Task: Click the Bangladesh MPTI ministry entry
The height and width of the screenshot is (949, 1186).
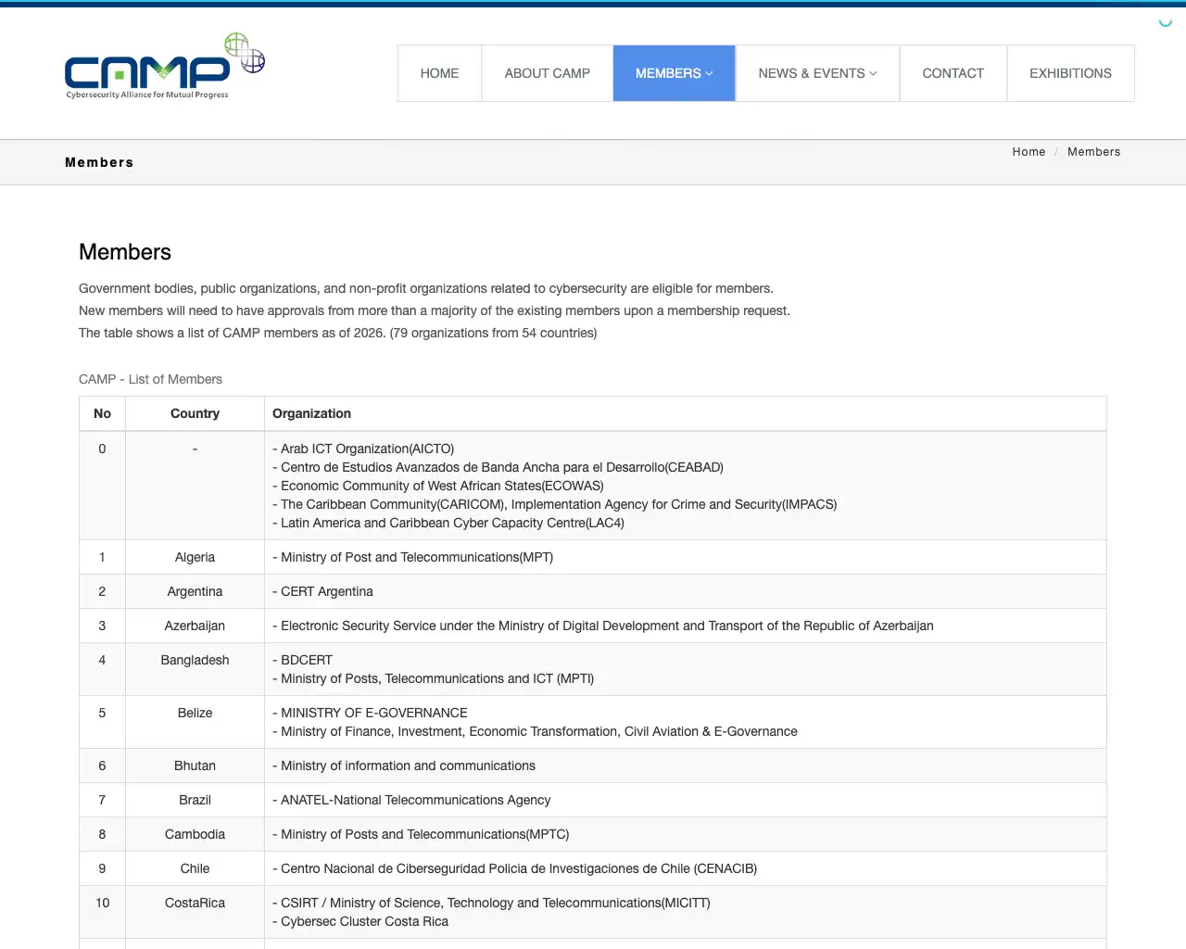Action: [x=433, y=678]
